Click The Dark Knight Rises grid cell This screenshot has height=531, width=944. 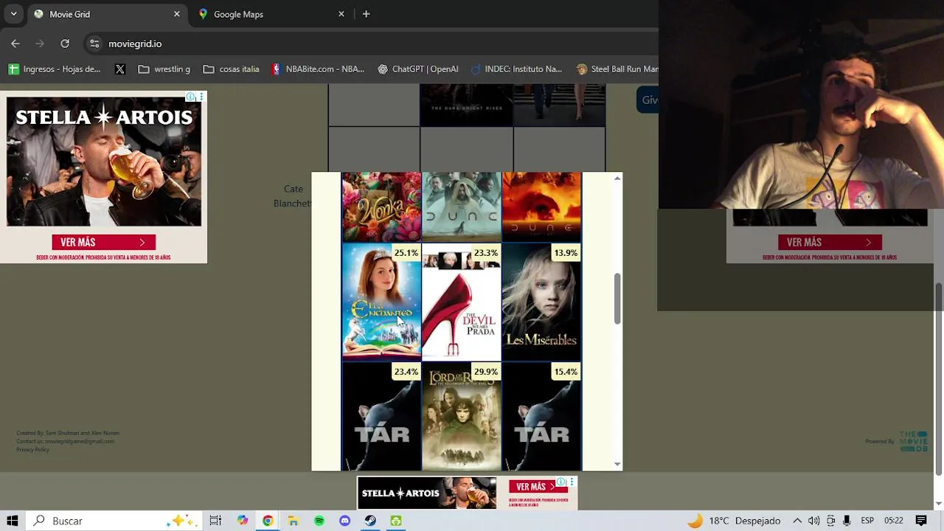(x=467, y=105)
